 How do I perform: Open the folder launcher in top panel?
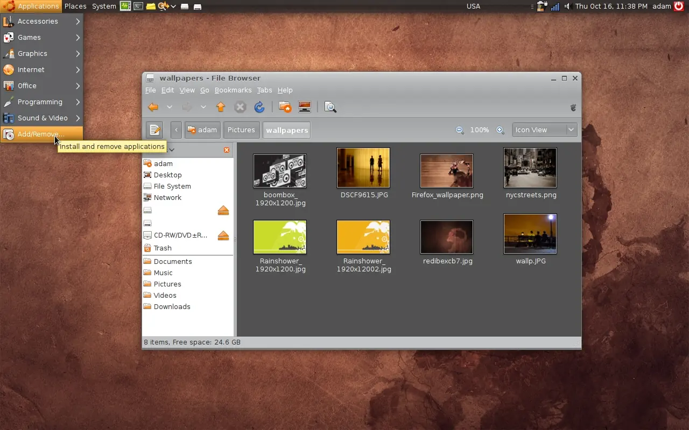(x=151, y=6)
